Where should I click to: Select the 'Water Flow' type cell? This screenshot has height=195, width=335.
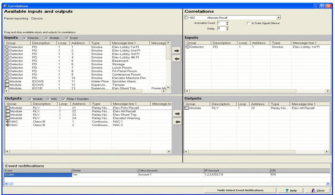100,81
